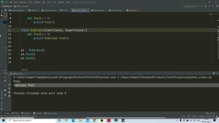This screenshot has width=219, height=123.
Task: Click the Print icon in Run panel
Action: click(x=9, y=92)
